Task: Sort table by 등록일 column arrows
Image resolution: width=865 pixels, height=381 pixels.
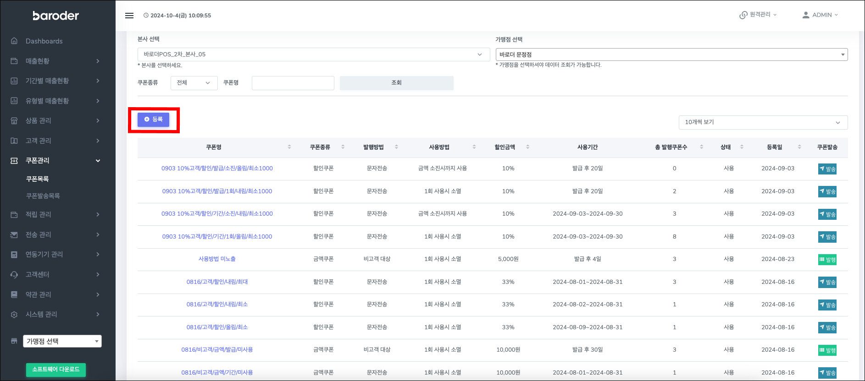Action: (799, 147)
